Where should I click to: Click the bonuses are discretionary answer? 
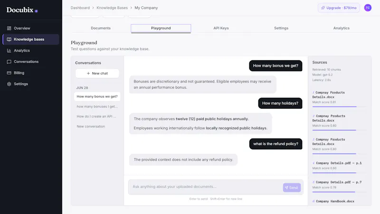203,84
